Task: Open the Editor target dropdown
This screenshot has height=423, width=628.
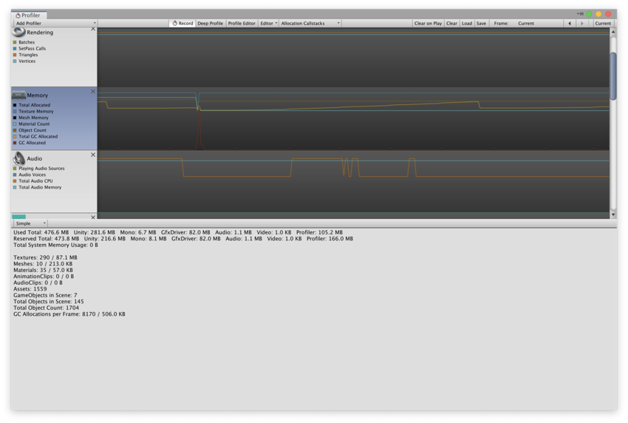Action: click(x=268, y=23)
